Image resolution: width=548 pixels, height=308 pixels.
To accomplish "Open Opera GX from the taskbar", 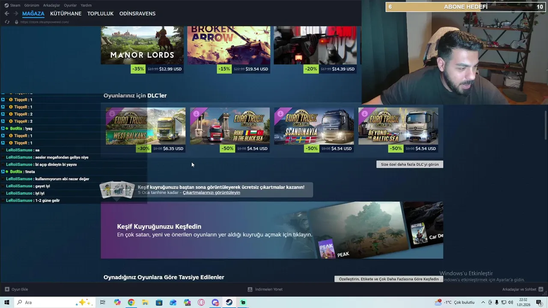I will (x=201, y=302).
